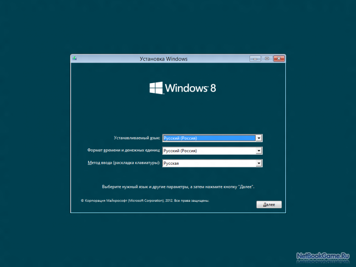Viewport: 356px width, 267px height.
Task: Click the Метод ввода (раскладка клавиатуры) label
Action: click(124, 163)
